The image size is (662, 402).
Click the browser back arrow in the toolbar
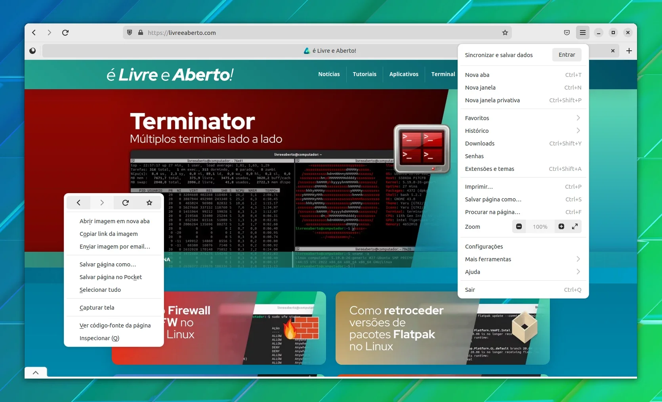(x=34, y=33)
